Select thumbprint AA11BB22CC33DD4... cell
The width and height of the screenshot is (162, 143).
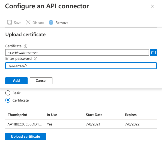pos(25,124)
